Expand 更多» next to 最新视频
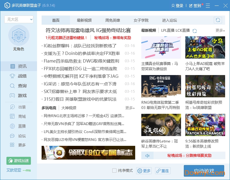 click(x=220, y=31)
